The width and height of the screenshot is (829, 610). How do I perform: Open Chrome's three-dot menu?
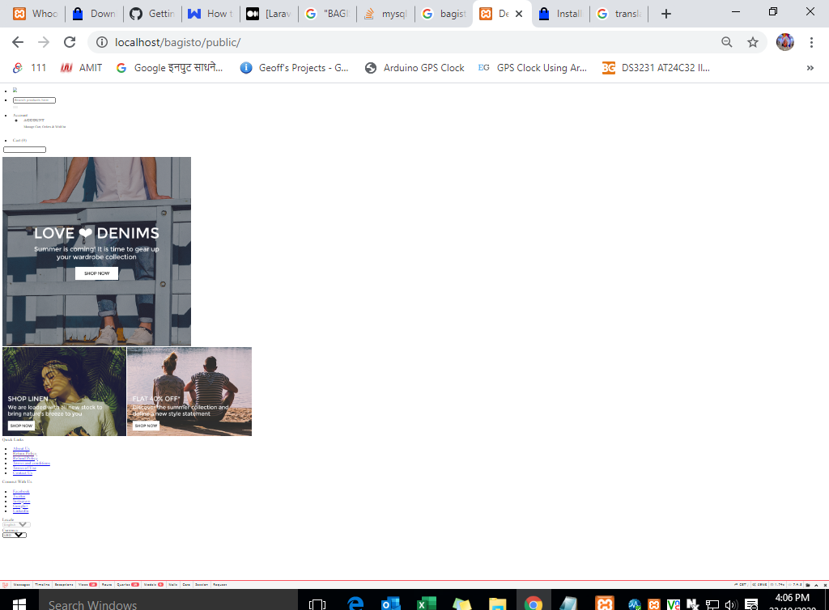coord(811,42)
